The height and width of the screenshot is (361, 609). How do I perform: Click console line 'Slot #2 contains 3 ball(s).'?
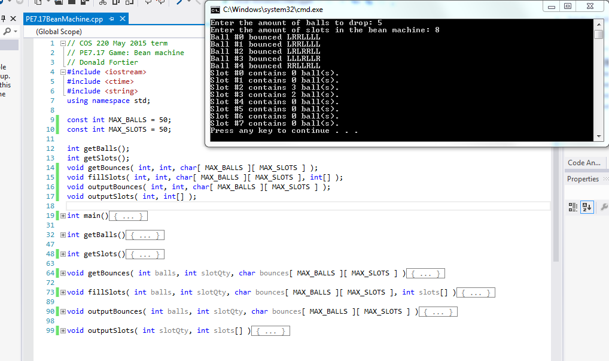click(x=275, y=87)
